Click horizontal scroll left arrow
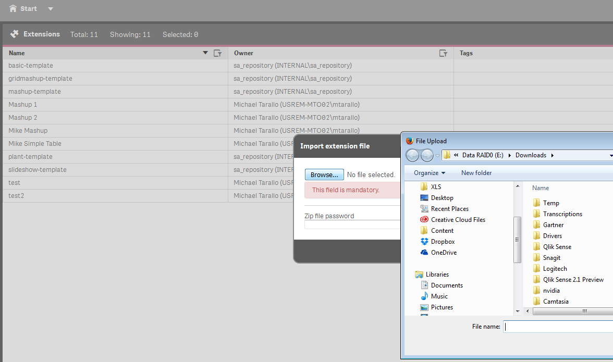Image resolution: width=613 pixels, height=362 pixels. [x=528, y=311]
